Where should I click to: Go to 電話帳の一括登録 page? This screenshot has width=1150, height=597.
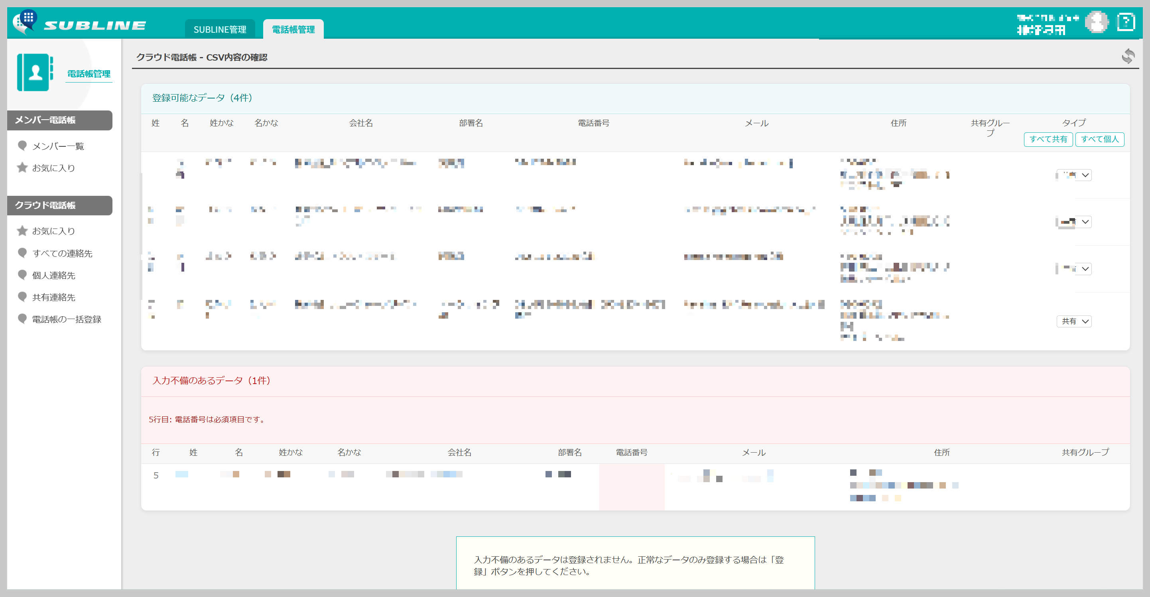coord(67,319)
